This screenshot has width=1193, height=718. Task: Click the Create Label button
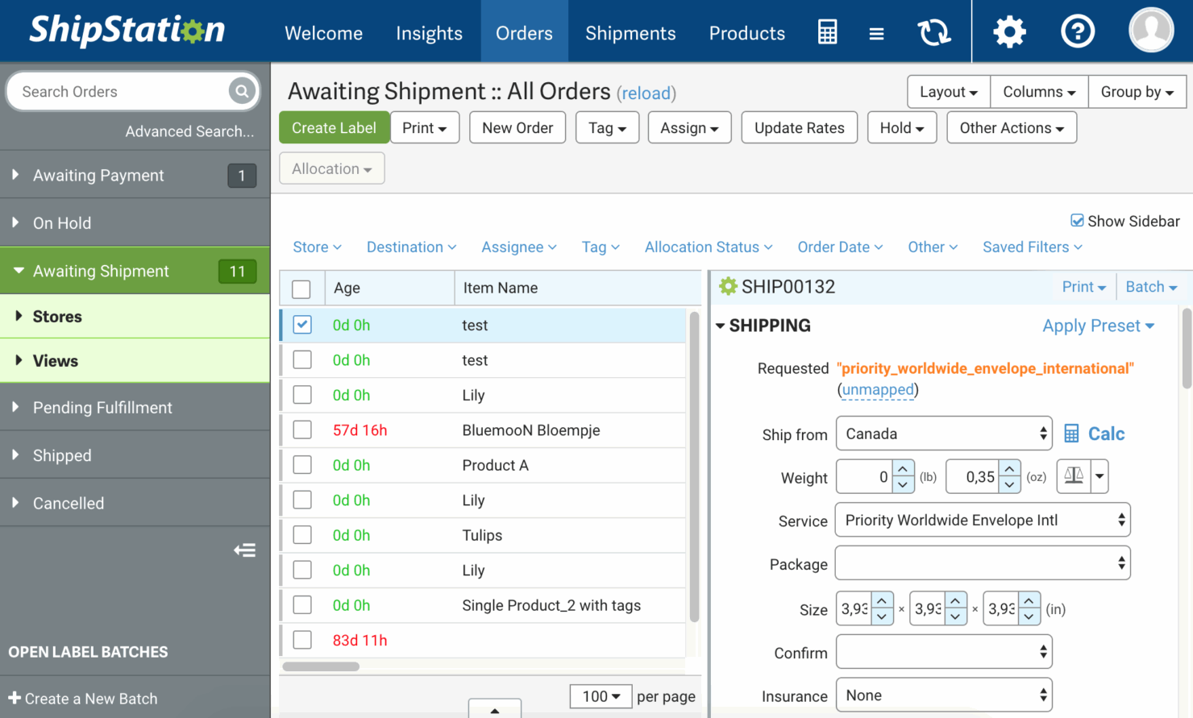[x=334, y=127]
